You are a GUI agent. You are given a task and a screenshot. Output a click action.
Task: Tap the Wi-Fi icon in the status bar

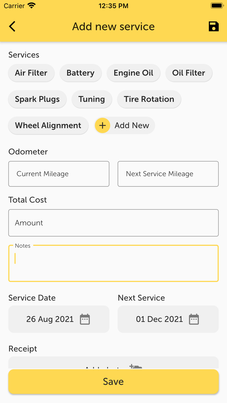point(30,5)
